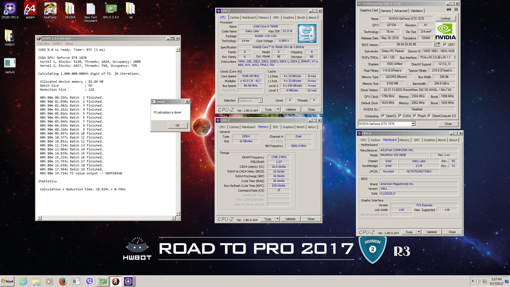
Task: Switch to Sensors tab in GPU-Z
Action: tap(386, 11)
